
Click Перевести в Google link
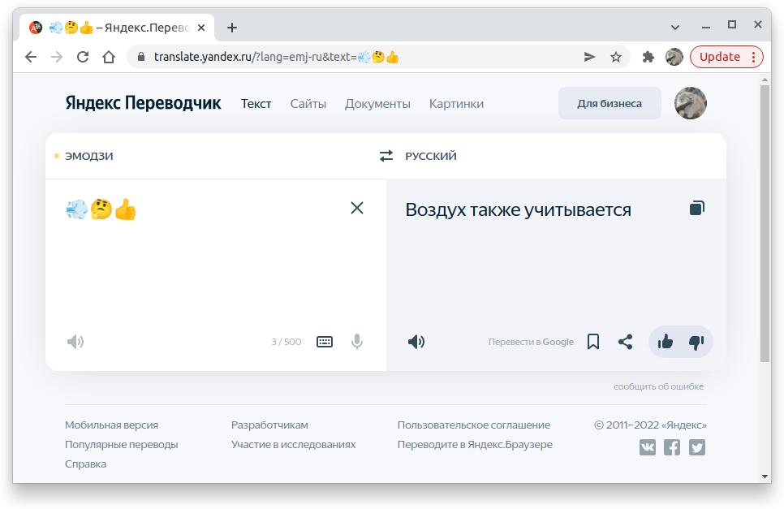coord(531,342)
